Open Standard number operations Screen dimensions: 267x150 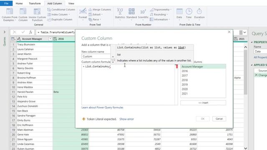[x=131, y=15]
